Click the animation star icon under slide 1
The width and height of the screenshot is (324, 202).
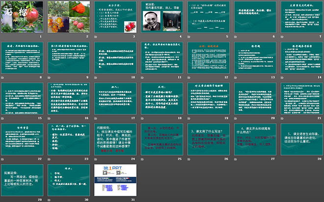tap(3, 37)
